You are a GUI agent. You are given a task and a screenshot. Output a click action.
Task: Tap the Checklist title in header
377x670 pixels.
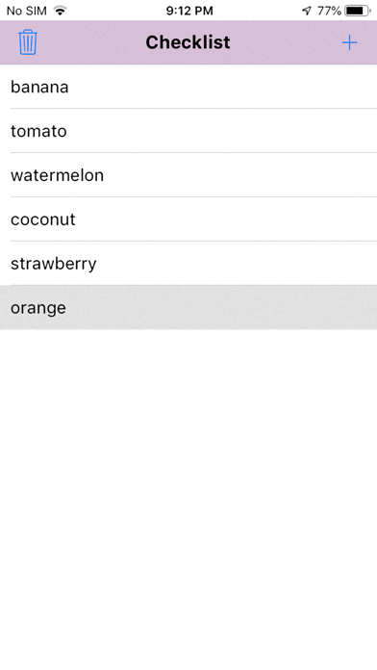pos(188,42)
